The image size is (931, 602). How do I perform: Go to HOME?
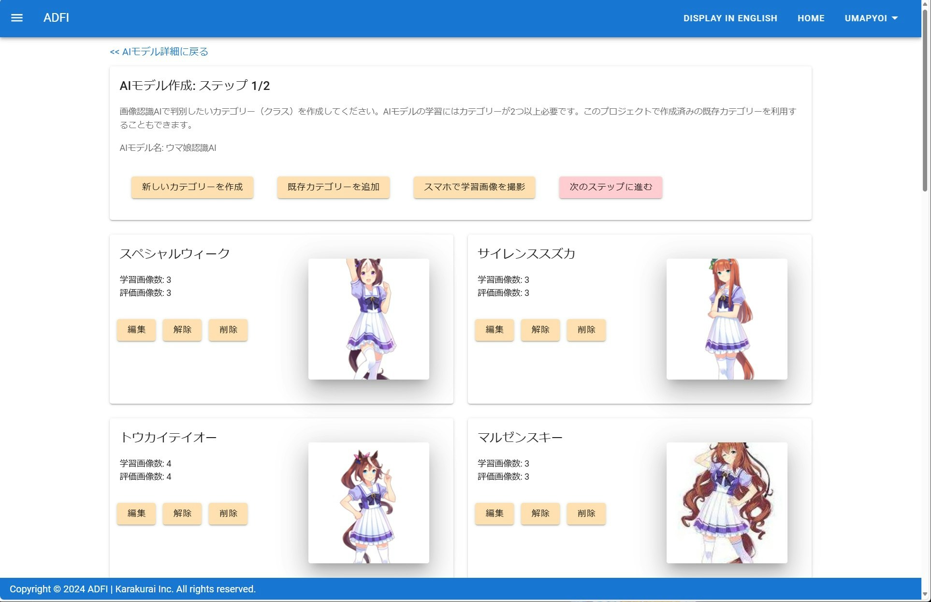[x=811, y=18]
